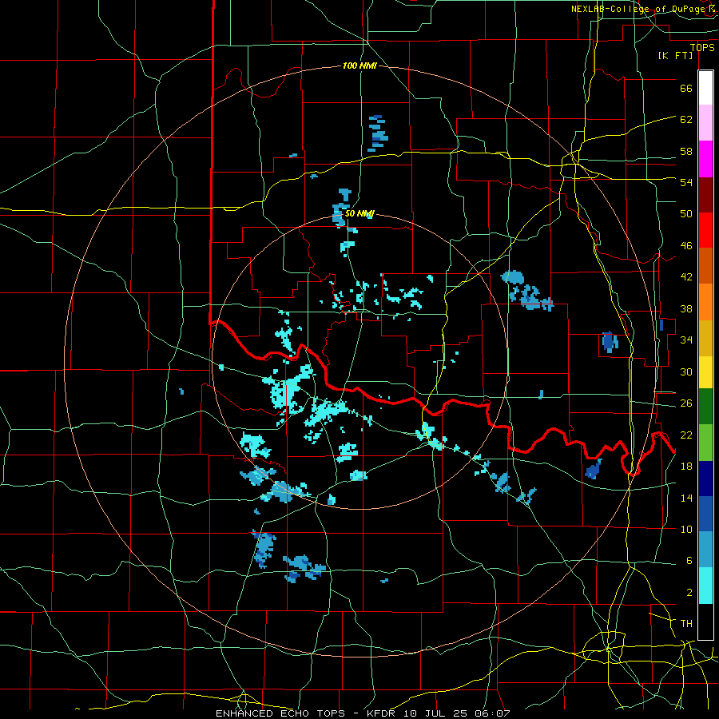
Task: Select legend value "18"
Action: point(686,467)
